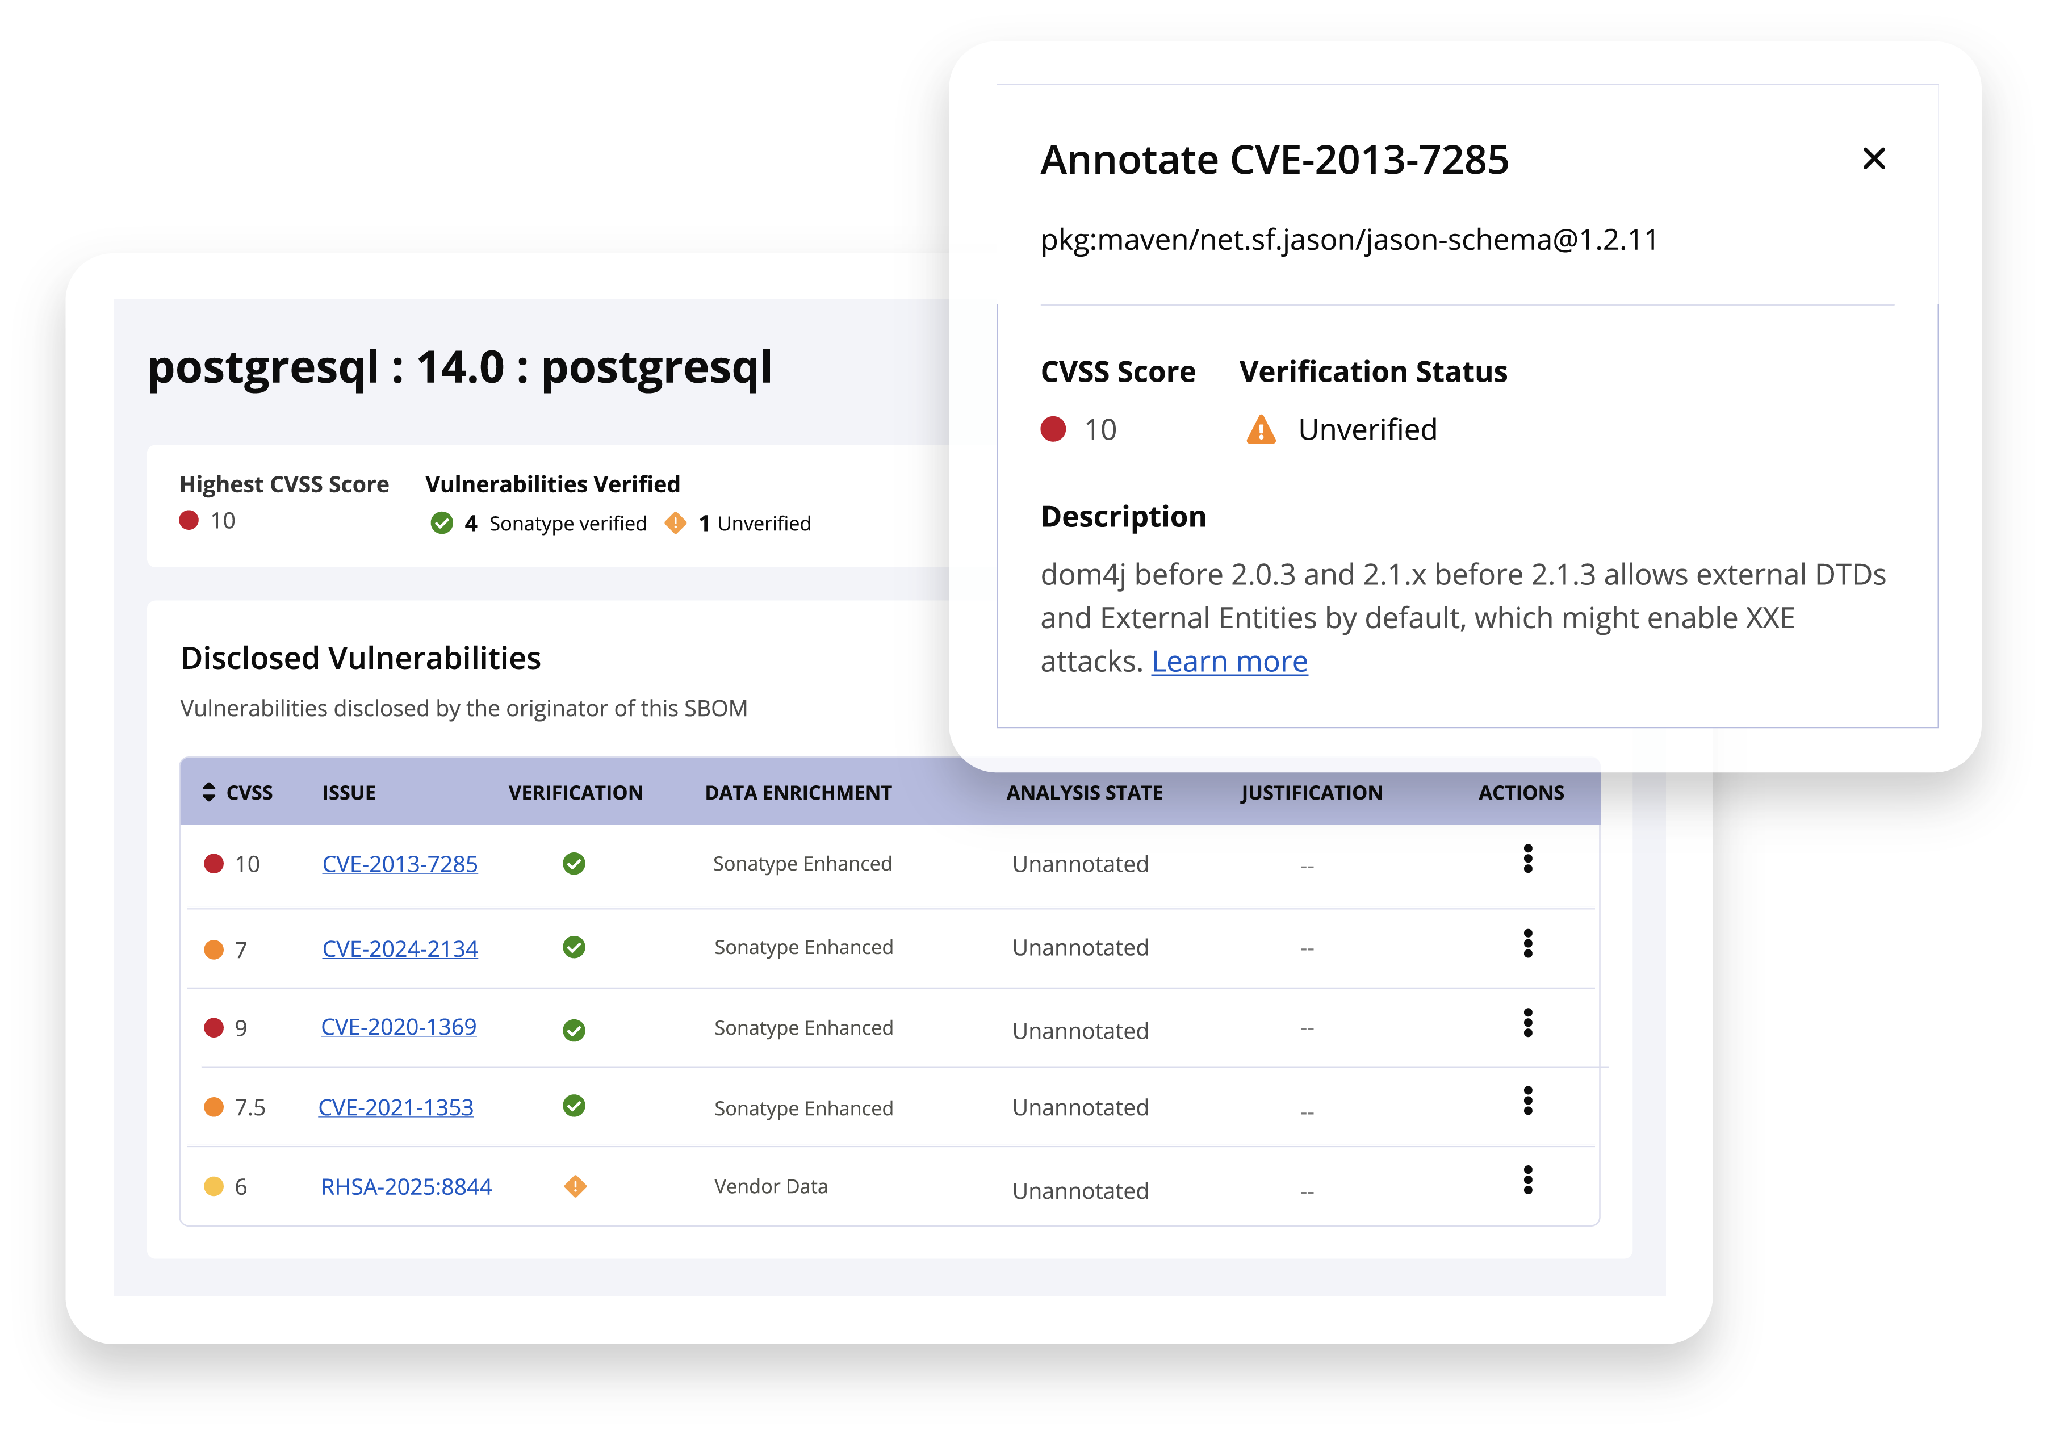Screen dimensions: 2047x1439
Task: Open the RHSA-2025:8844 issue link
Action: coord(405,1187)
